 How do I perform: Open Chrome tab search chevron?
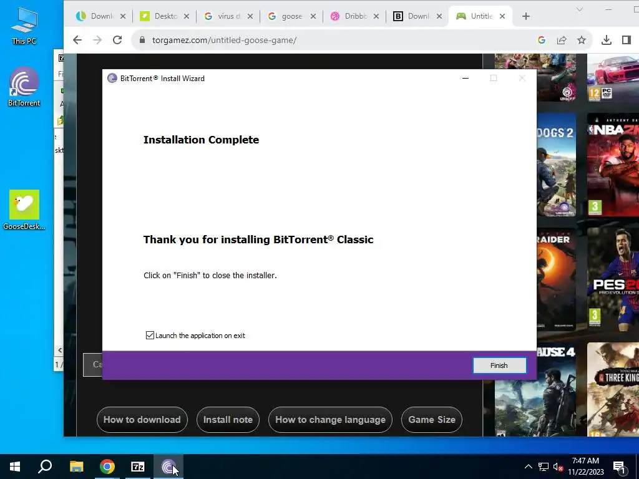(580, 9)
